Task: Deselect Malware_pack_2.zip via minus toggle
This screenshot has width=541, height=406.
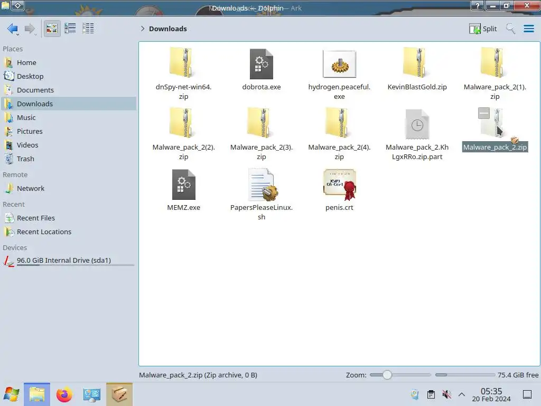Action: coord(484,113)
